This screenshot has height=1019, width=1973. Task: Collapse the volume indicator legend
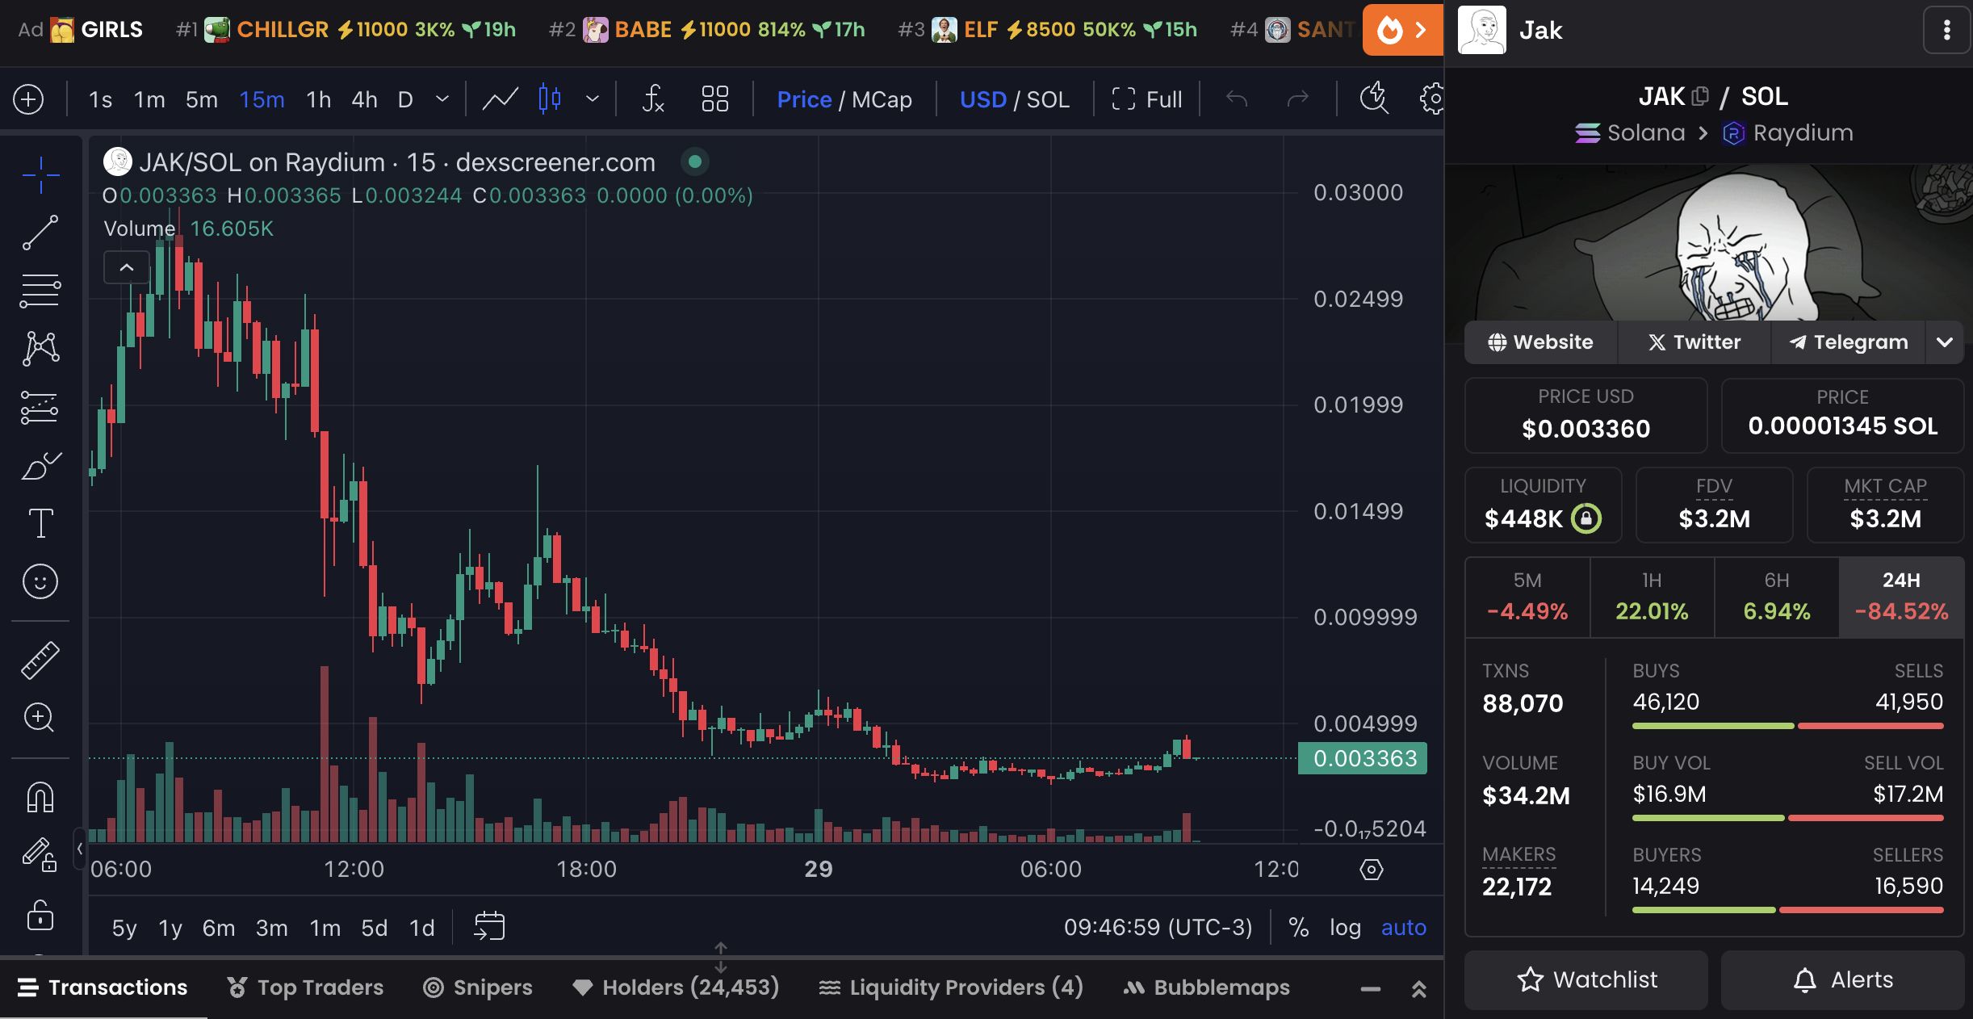127,268
